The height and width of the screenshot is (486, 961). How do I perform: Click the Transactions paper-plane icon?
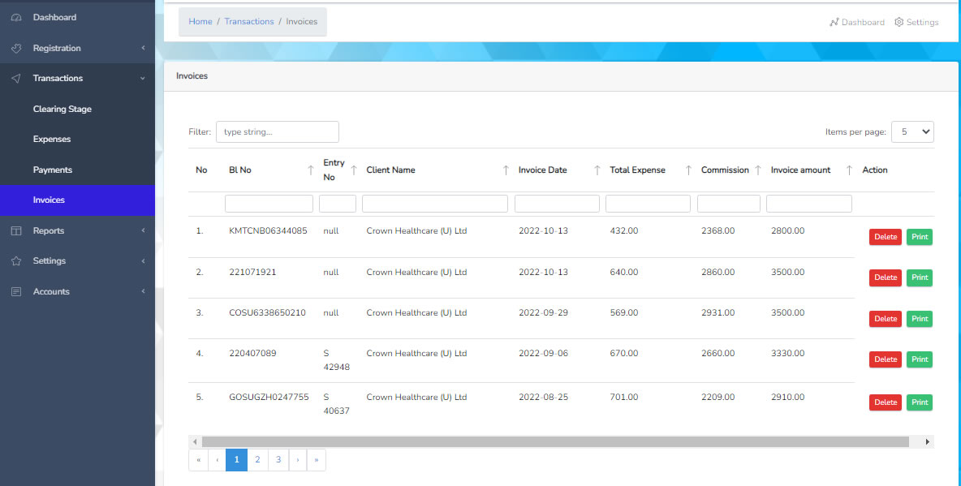pyautogui.click(x=16, y=79)
